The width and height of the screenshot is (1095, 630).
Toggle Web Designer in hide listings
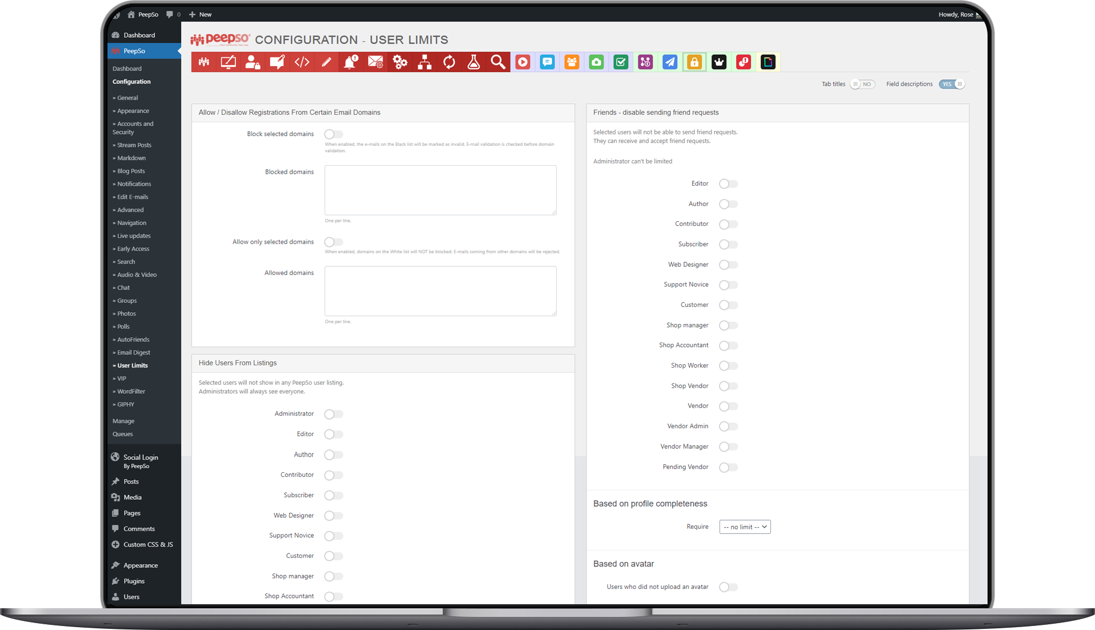[334, 516]
